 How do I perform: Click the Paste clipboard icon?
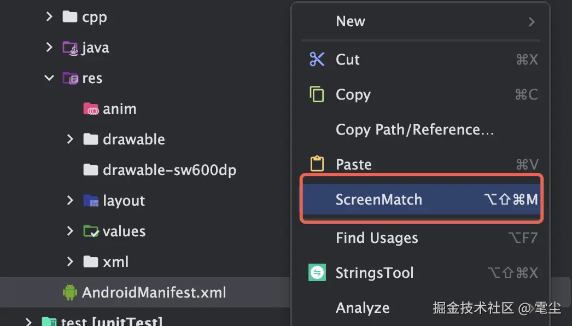(x=317, y=164)
